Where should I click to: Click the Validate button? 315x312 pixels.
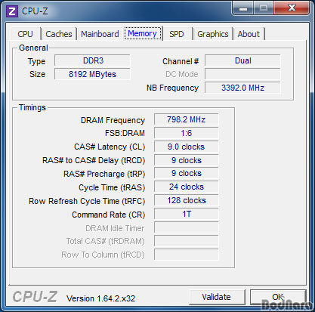pyautogui.click(x=217, y=297)
